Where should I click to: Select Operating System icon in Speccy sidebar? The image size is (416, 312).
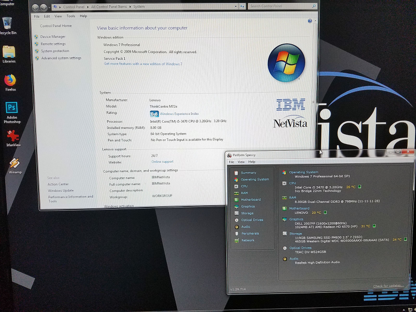click(236, 179)
